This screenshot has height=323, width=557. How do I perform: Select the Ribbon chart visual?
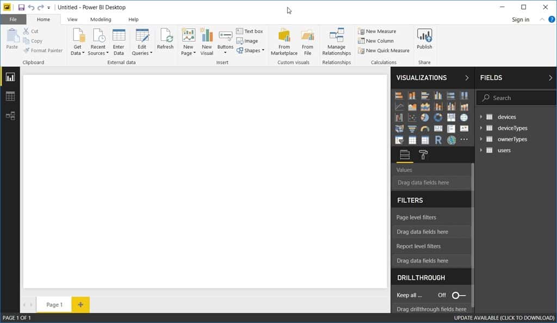[x=464, y=107]
